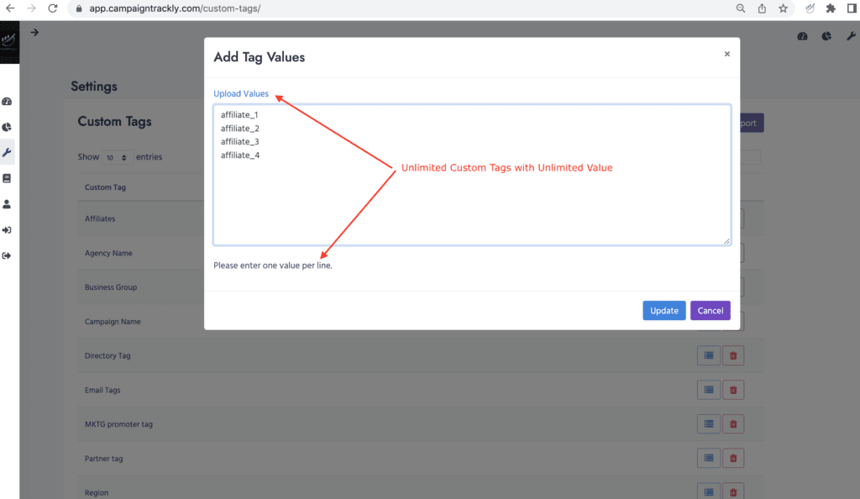Open the dashboard gauge icon in left sidebar
Viewport: 860px width, 499px height.
(8, 102)
